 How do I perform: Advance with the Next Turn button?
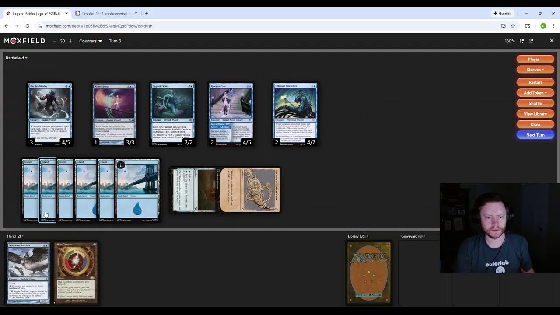[535, 135]
